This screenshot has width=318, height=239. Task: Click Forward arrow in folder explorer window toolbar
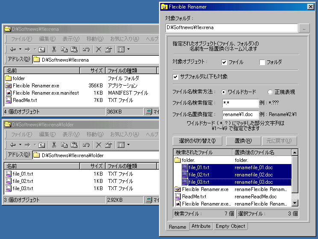[x=27, y=145]
